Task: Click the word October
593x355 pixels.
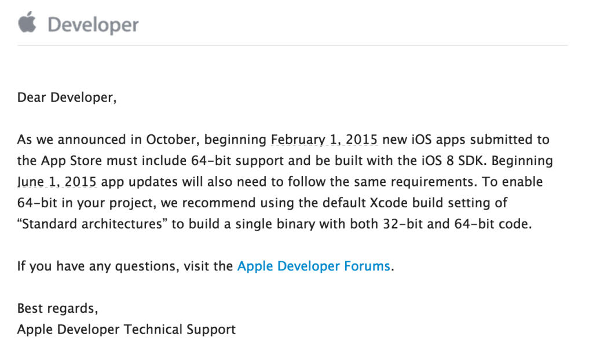Action: tap(173, 140)
